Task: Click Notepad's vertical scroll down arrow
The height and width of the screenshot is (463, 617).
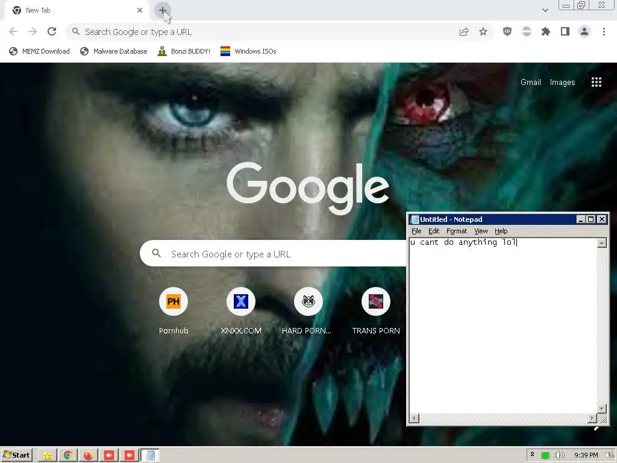Action: pyautogui.click(x=602, y=408)
